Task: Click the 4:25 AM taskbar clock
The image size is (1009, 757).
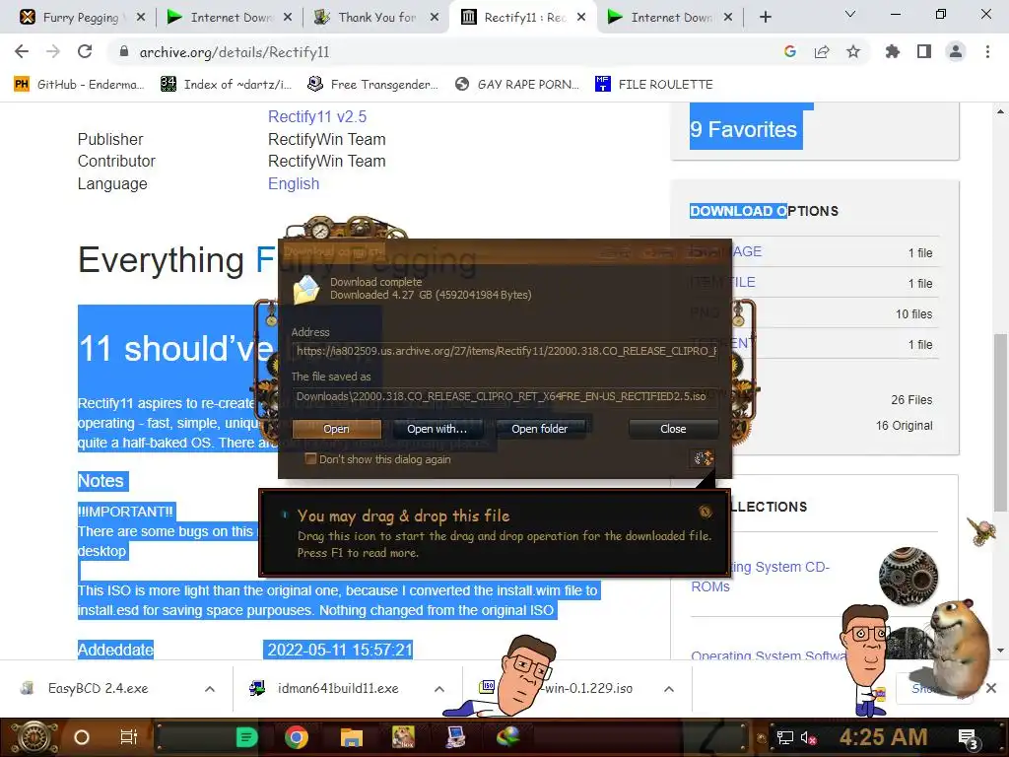Action: coord(883,737)
